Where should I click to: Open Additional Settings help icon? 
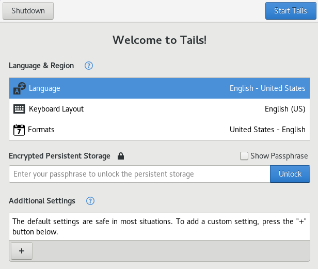pos(90,201)
